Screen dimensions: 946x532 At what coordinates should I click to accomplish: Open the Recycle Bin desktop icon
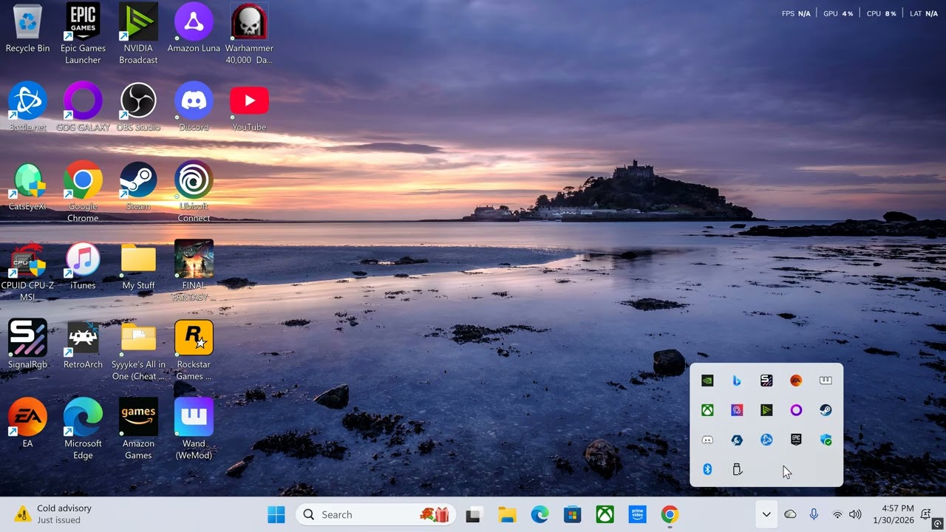[27, 29]
